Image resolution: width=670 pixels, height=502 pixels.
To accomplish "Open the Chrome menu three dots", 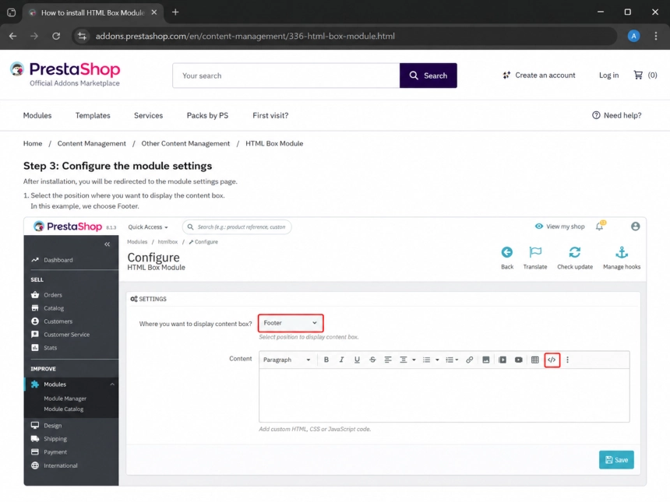I will tap(656, 37).
